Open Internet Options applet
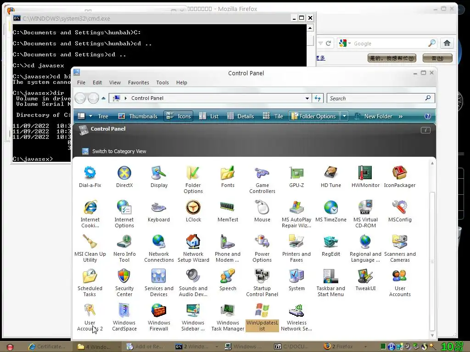Image resolution: width=470 pixels, height=352 pixels. pos(124,214)
